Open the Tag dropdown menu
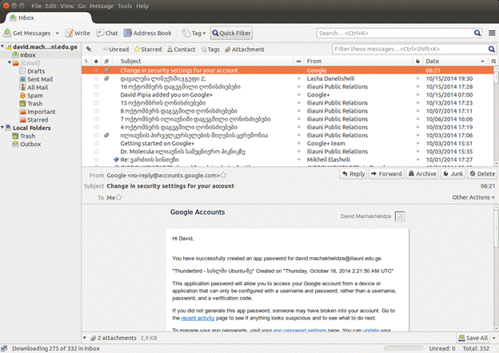 pyautogui.click(x=194, y=33)
